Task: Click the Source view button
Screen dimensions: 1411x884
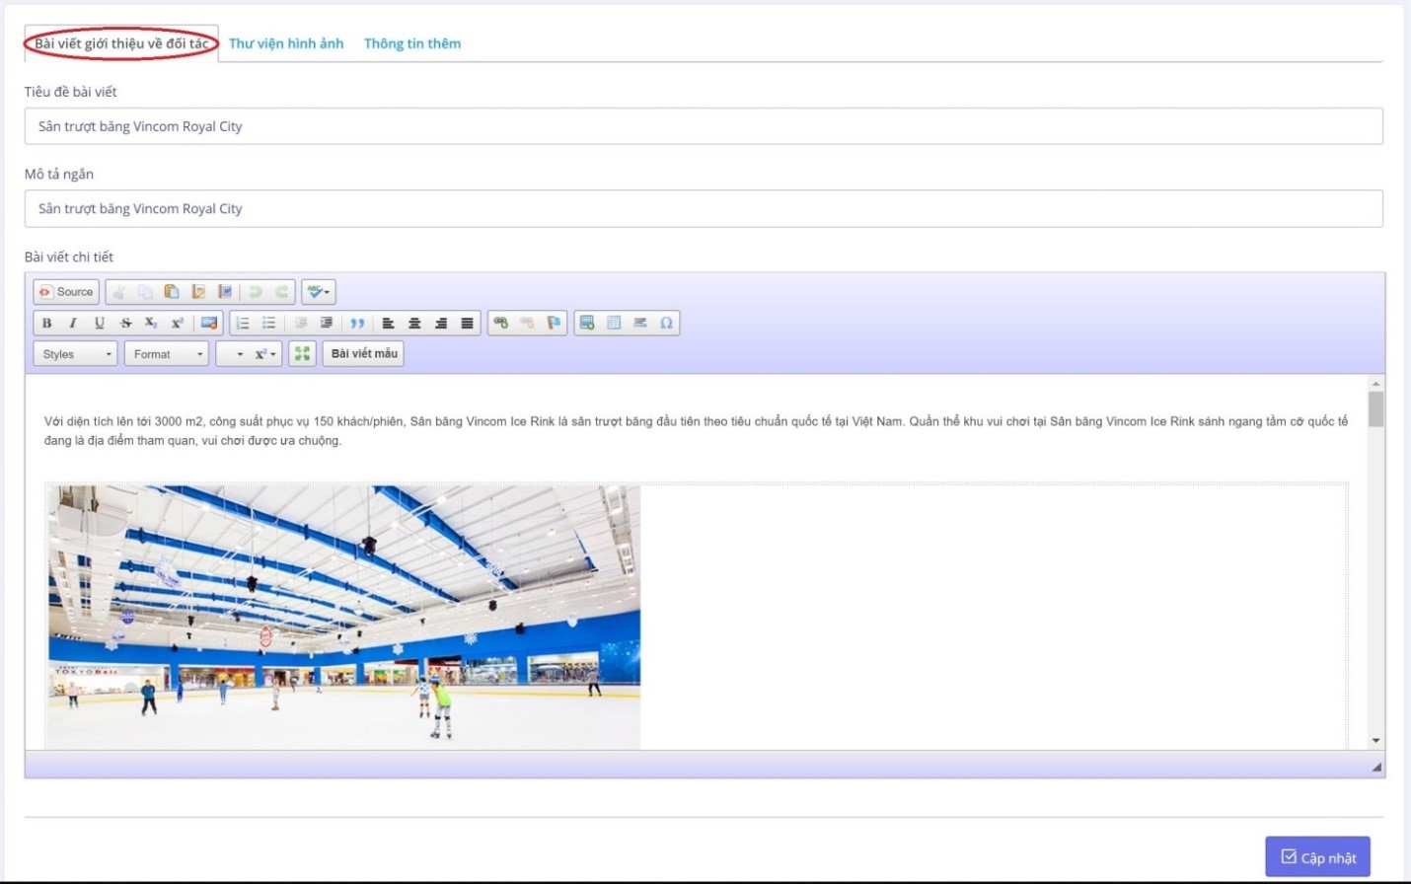Action: tap(66, 292)
